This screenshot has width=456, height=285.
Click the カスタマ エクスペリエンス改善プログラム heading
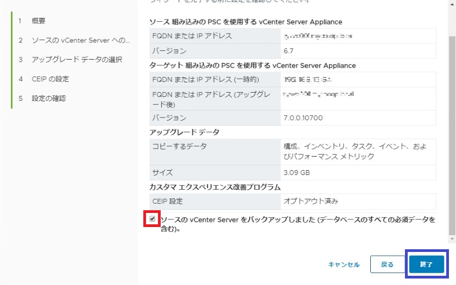[x=215, y=187]
